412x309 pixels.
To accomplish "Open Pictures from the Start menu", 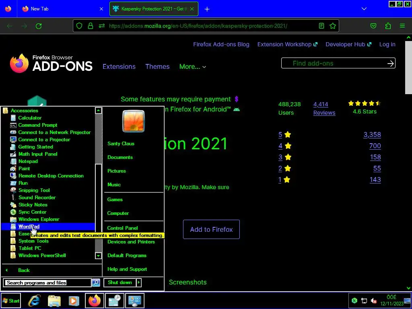I will point(117,171).
